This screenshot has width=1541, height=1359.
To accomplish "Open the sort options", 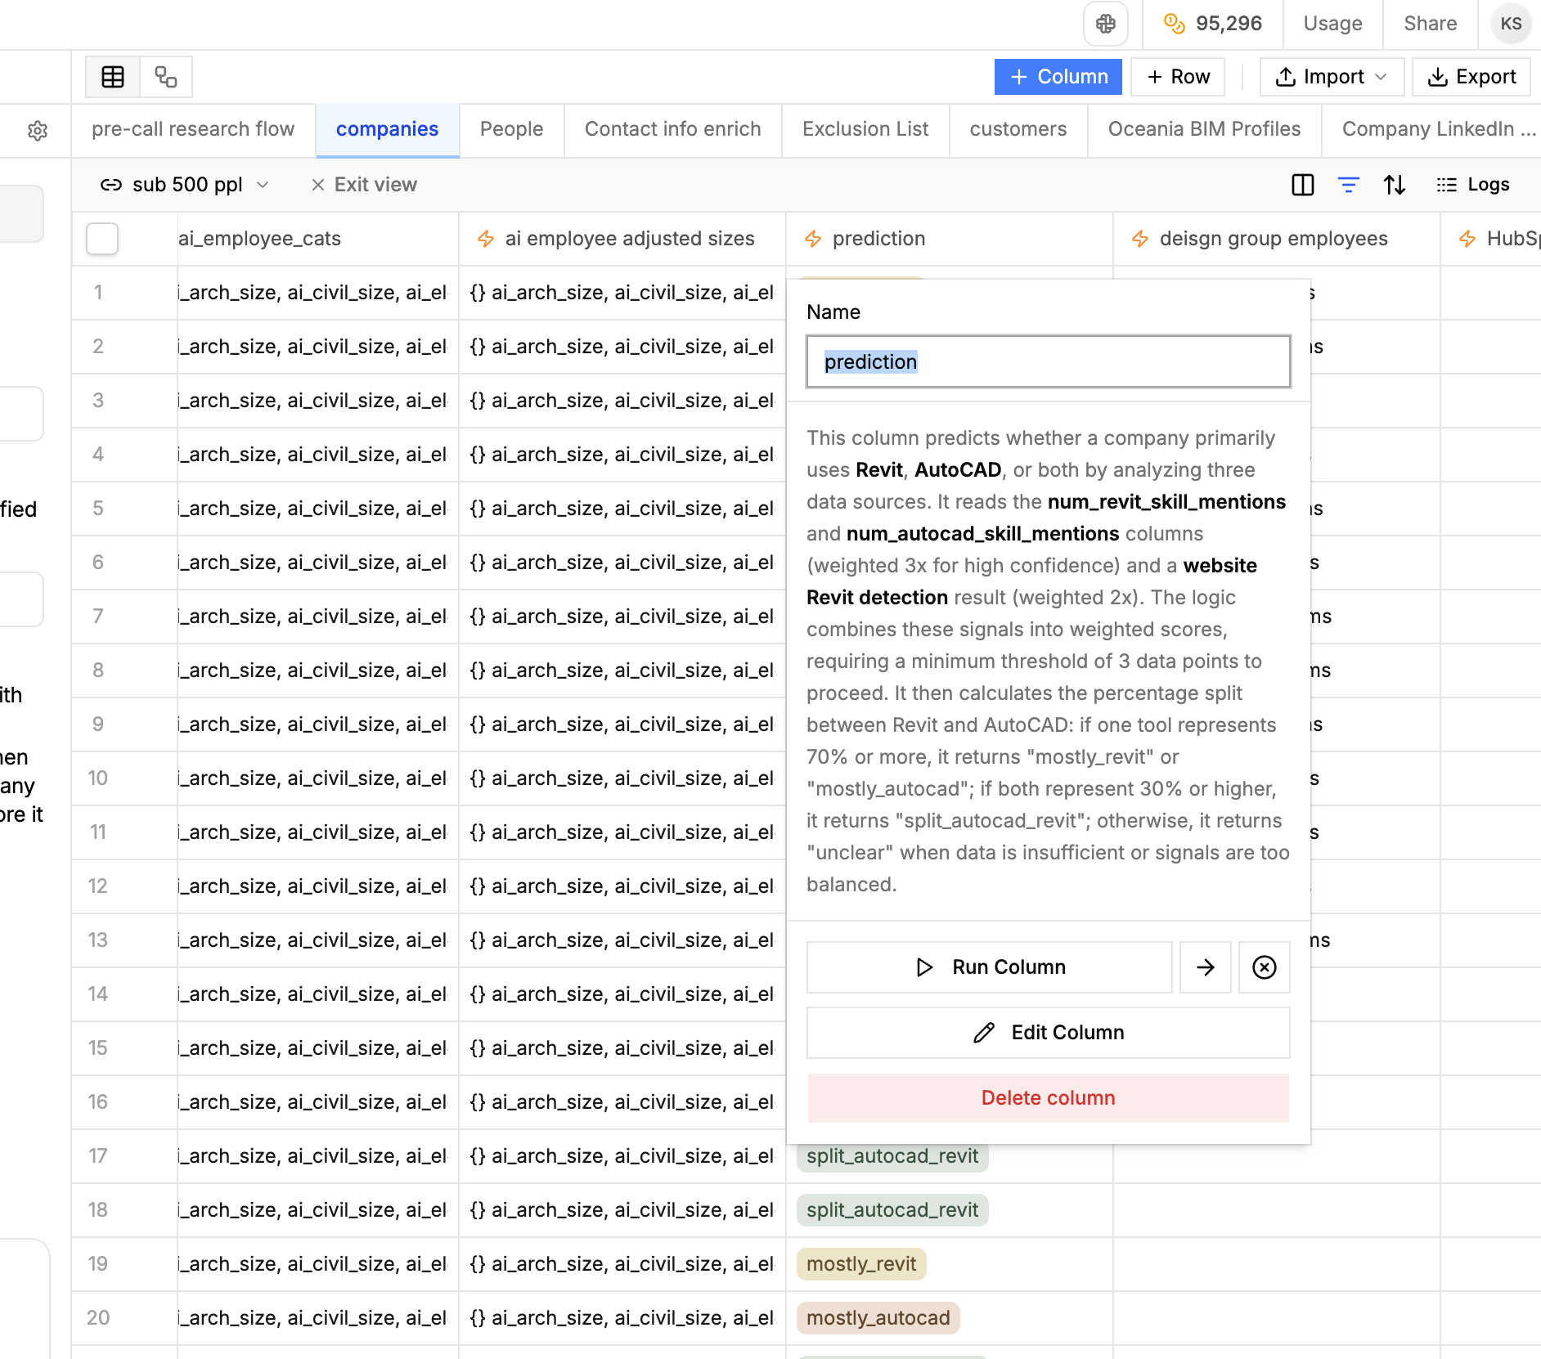I will (x=1395, y=185).
